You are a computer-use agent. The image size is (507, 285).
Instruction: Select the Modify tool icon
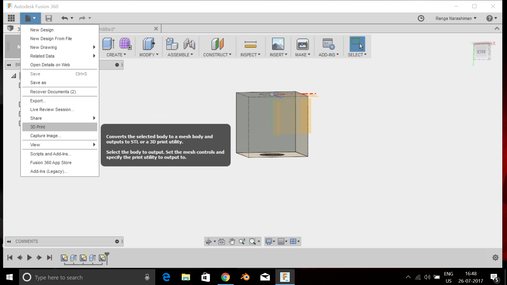coord(148,45)
